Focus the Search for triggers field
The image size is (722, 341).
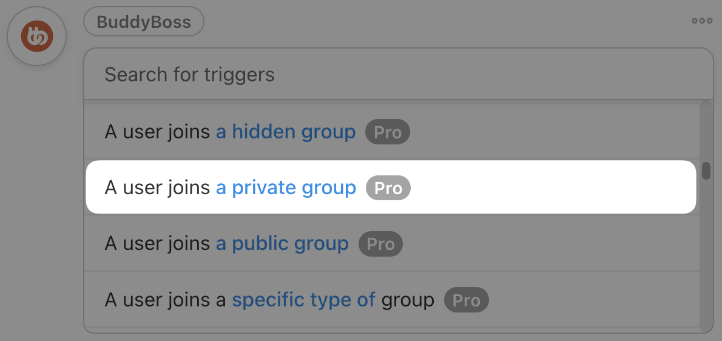397,75
